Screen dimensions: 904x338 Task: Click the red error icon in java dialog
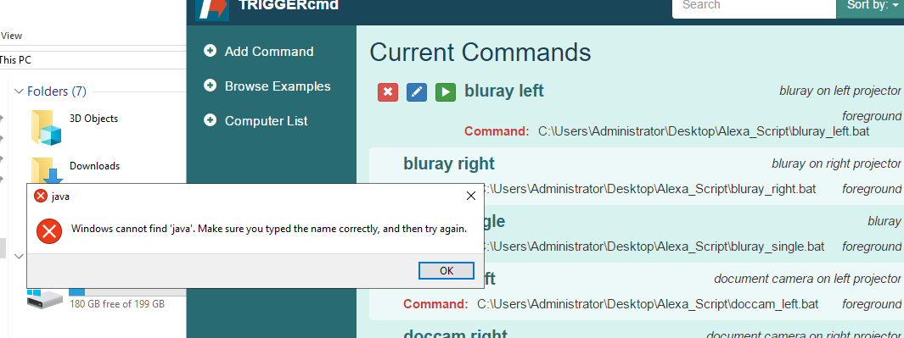49,231
